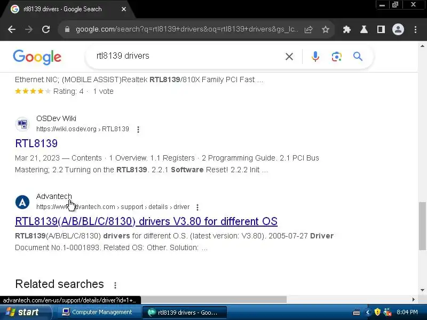The height and width of the screenshot is (320, 427).
Task: Submit search with magnifier icon
Action: 358,57
